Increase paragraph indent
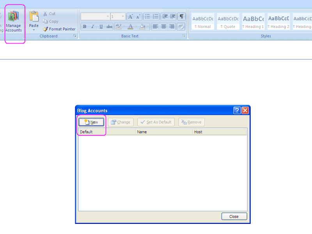Viewport: 312px width, 234px height. (x=173, y=16)
